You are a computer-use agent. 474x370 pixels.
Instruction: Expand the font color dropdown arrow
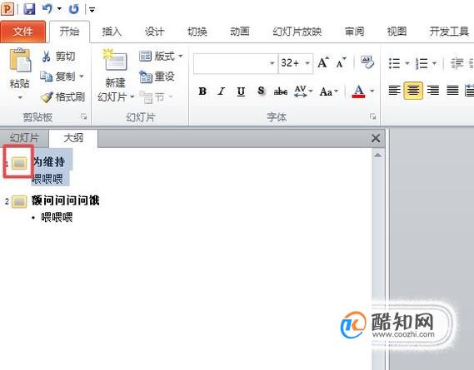coord(372,91)
